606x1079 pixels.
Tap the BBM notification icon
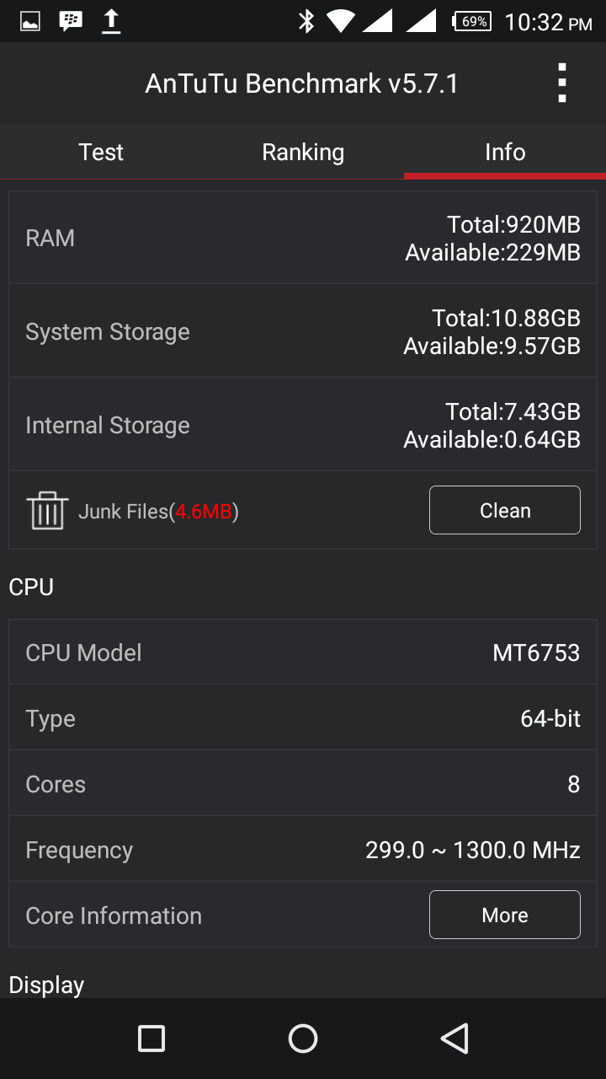(71, 21)
